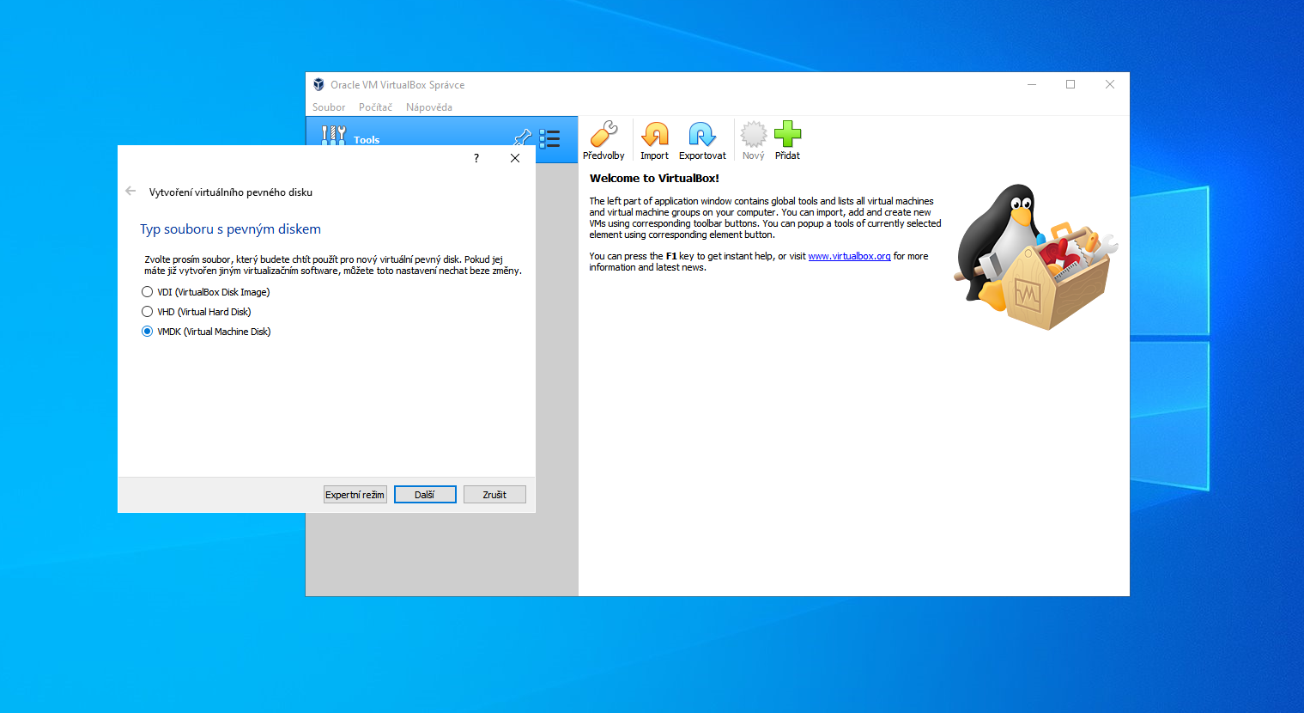Open Předvolby preferences in the toolbar
This screenshot has height=713, width=1304.
click(603, 141)
